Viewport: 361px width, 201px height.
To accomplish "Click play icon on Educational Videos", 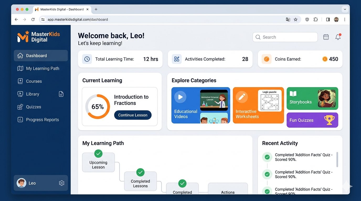I will 180,97.
